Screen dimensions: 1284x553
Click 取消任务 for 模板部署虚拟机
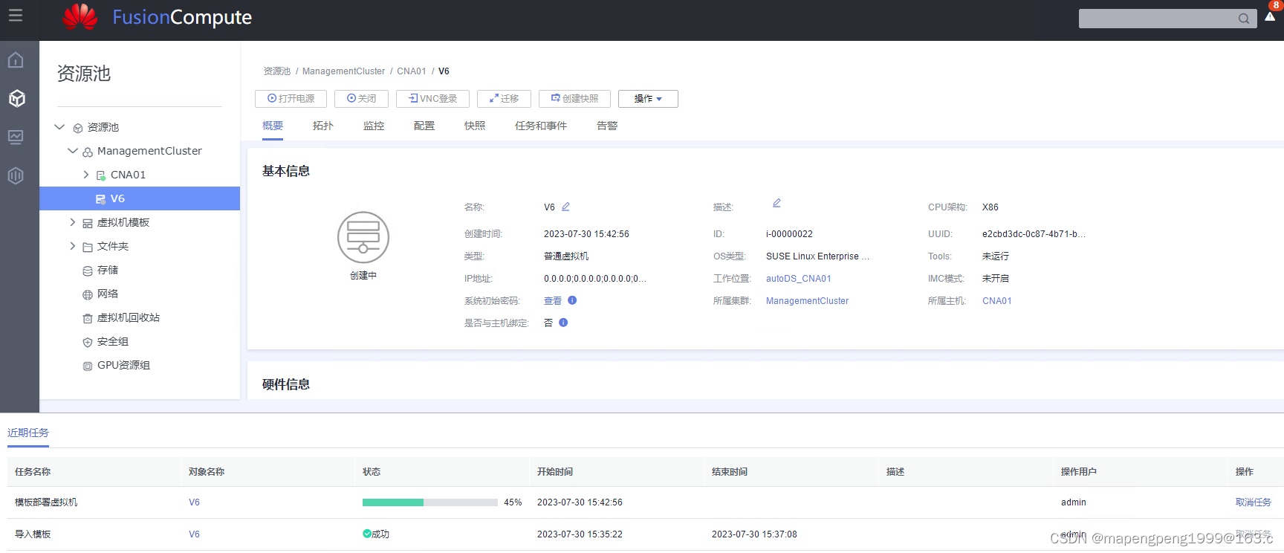[1253, 502]
